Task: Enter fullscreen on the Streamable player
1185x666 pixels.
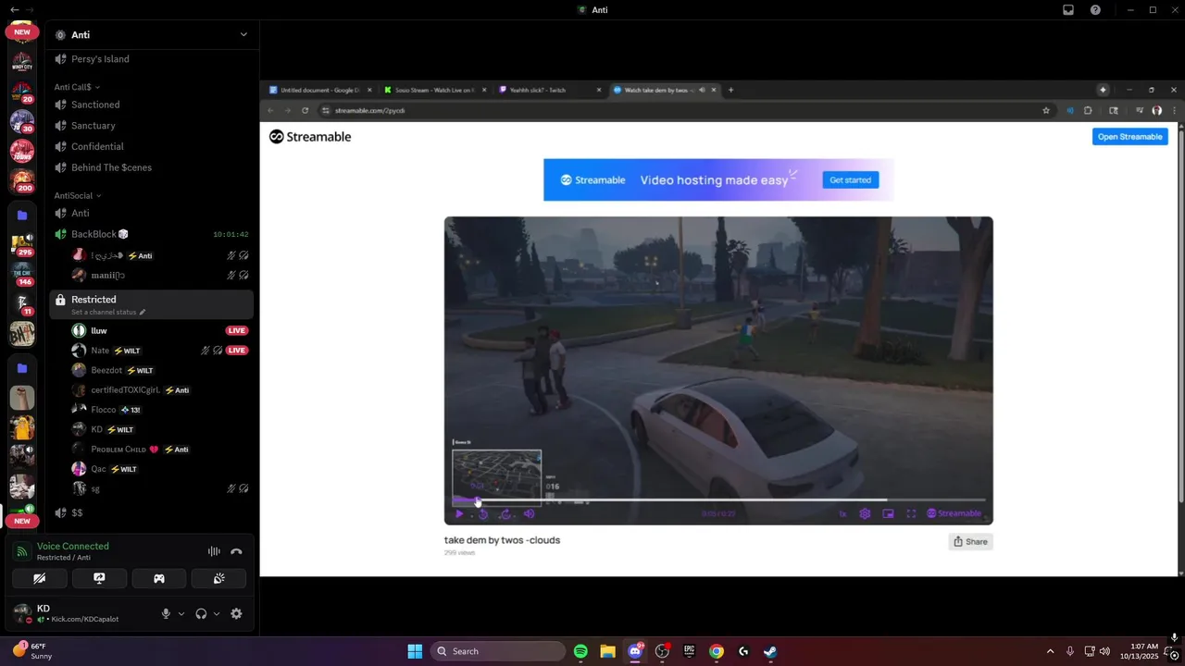Action: (911, 513)
